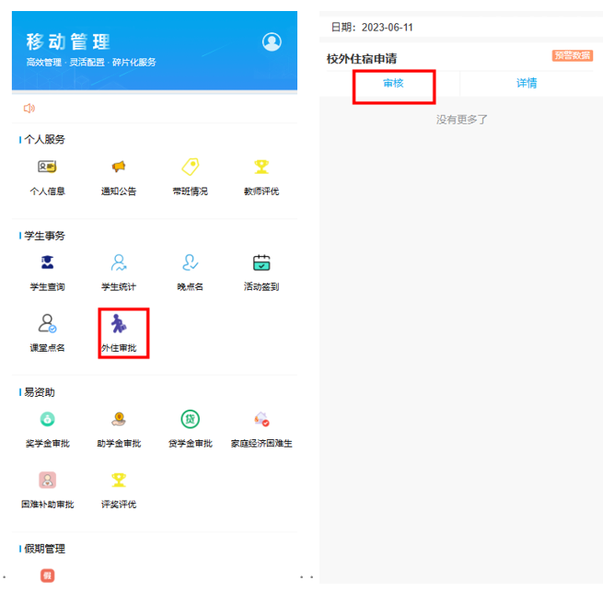603x592 pixels.
Task: Open the 奖学金审批 icon
Action: (47, 420)
